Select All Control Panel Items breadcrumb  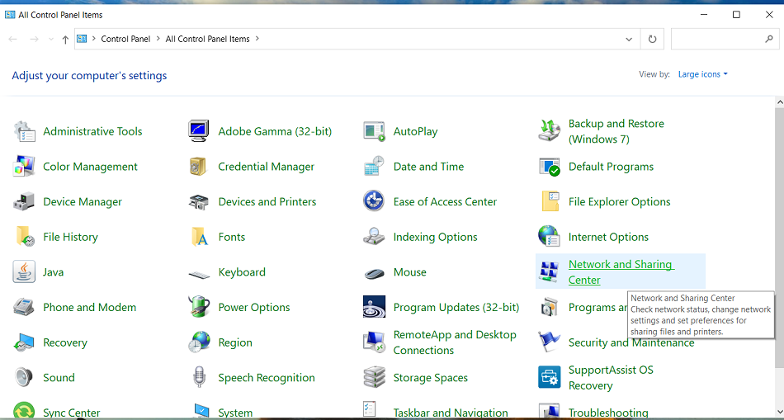pyautogui.click(x=207, y=39)
